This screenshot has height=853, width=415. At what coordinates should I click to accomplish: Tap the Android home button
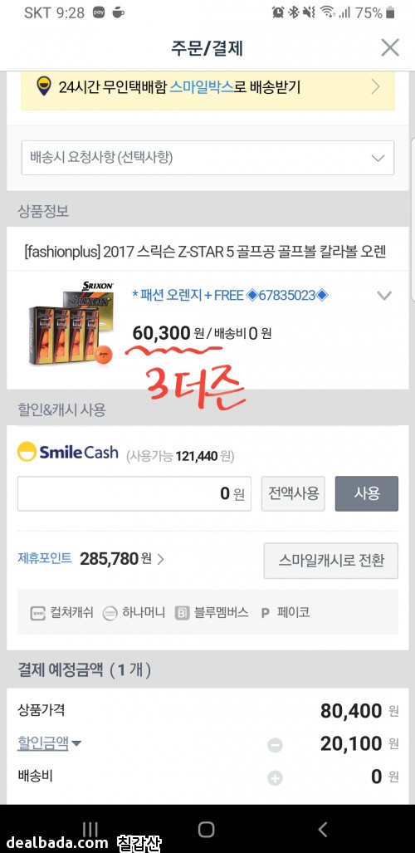tap(206, 829)
